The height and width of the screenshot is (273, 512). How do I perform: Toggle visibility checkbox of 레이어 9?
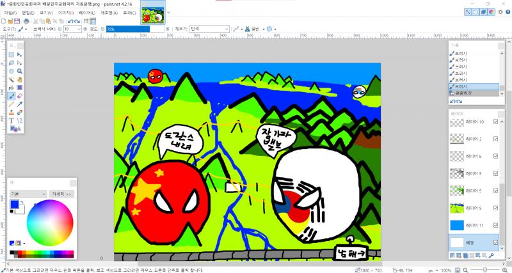[x=495, y=208]
